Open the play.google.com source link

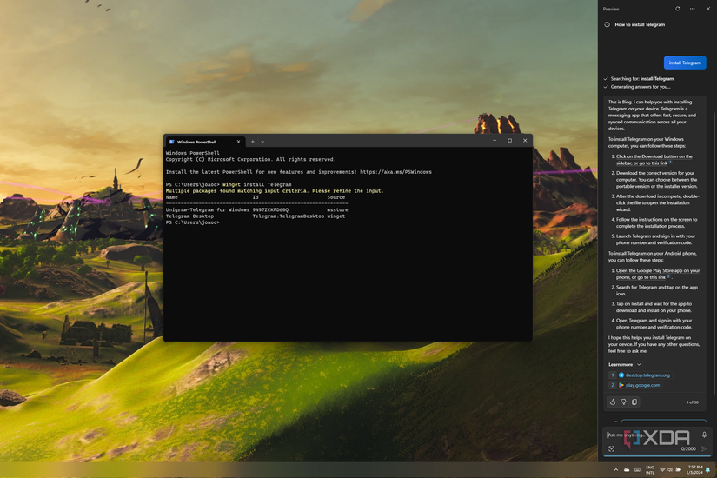(x=642, y=385)
